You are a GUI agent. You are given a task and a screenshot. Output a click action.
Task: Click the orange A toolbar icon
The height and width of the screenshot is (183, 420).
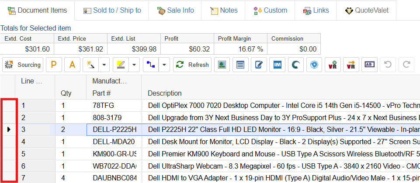click(x=73, y=65)
